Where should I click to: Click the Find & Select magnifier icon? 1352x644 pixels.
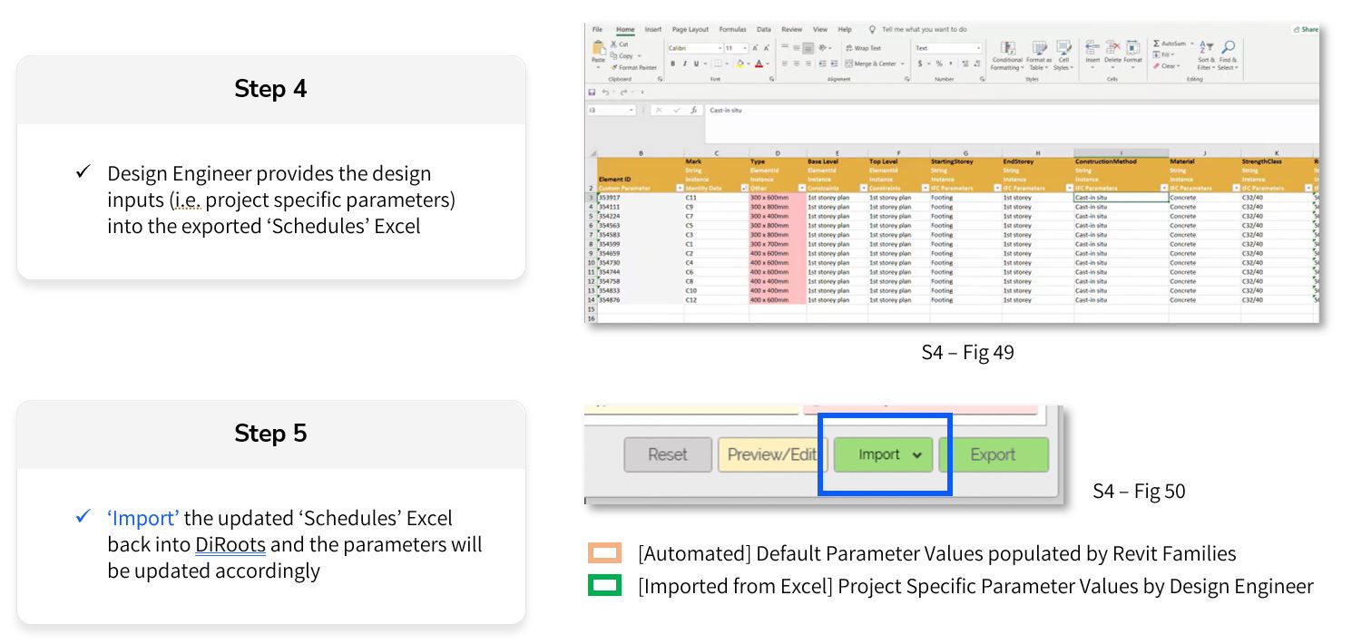point(1228,48)
